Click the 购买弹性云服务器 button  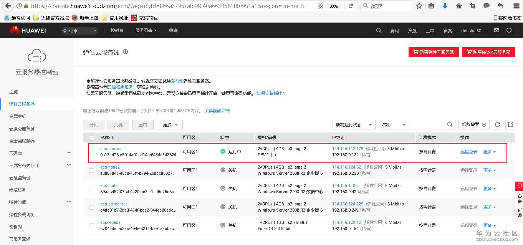[434, 52]
